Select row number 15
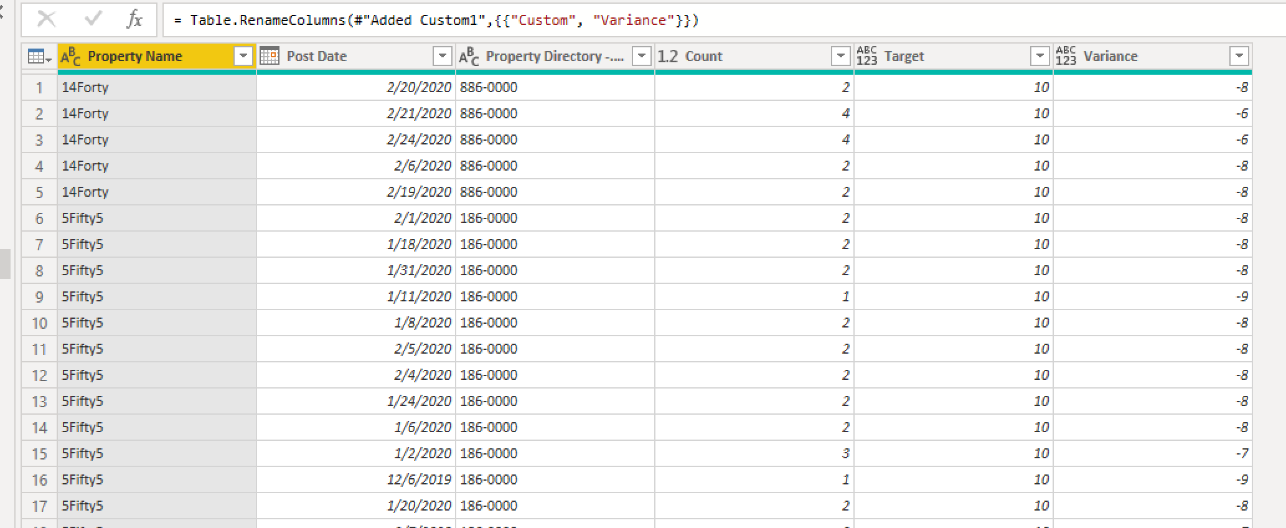The width and height of the screenshot is (1286, 528). 39,454
